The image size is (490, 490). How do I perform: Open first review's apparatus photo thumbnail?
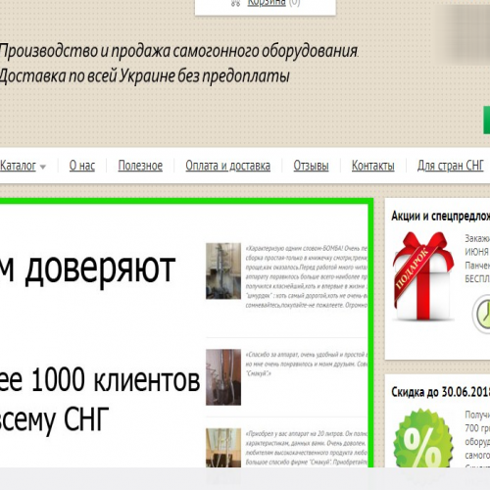pos(223,270)
